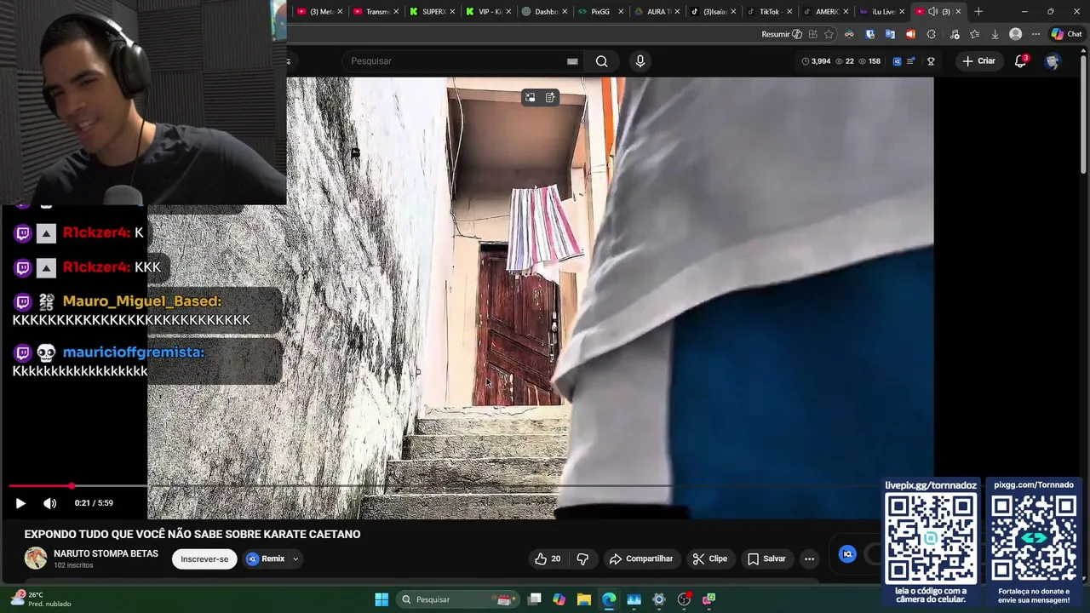Open browser profile avatar icon

tap(1015, 34)
